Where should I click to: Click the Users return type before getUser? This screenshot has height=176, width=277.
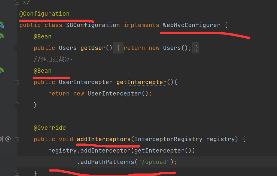click(68, 48)
